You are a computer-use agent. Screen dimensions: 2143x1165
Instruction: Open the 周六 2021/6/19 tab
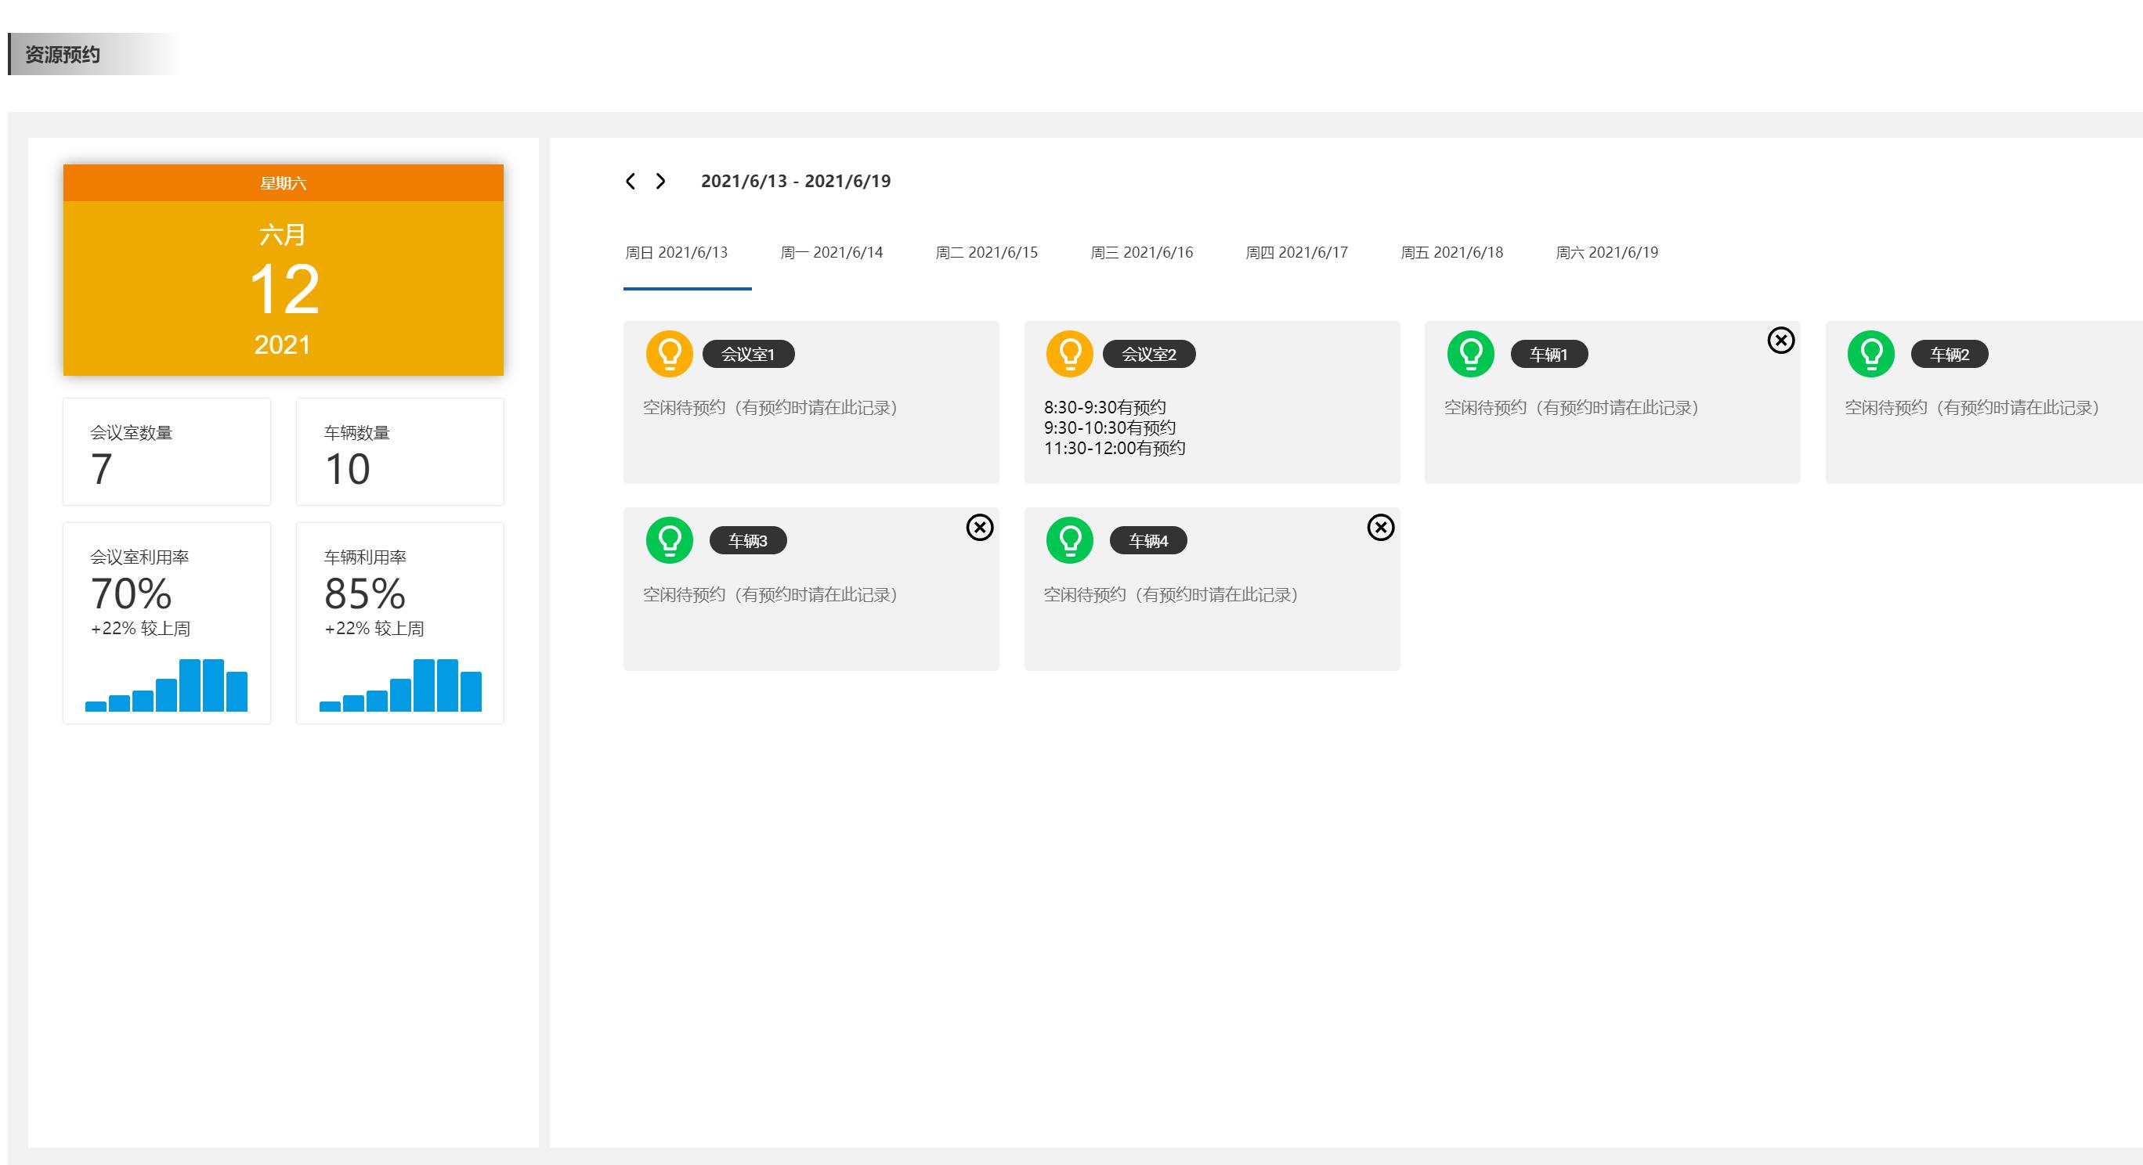click(x=1607, y=253)
